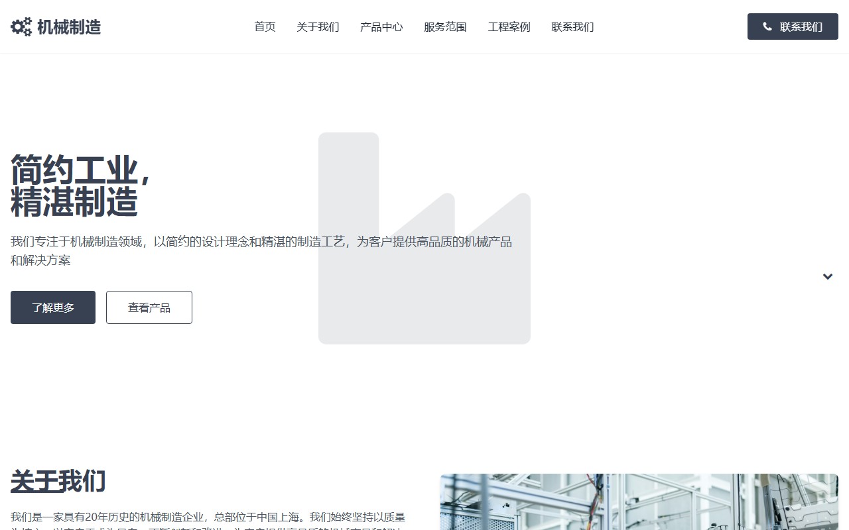Open the 服务范围 section via navigation
Screen dimensions: 849x530
click(x=445, y=27)
